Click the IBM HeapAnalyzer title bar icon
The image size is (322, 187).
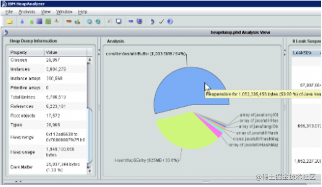tap(4, 4)
